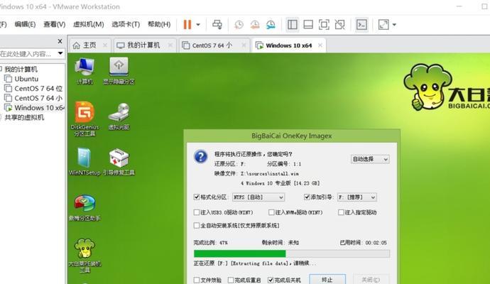Click the VMware pause virtual machine icon

coord(187,24)
